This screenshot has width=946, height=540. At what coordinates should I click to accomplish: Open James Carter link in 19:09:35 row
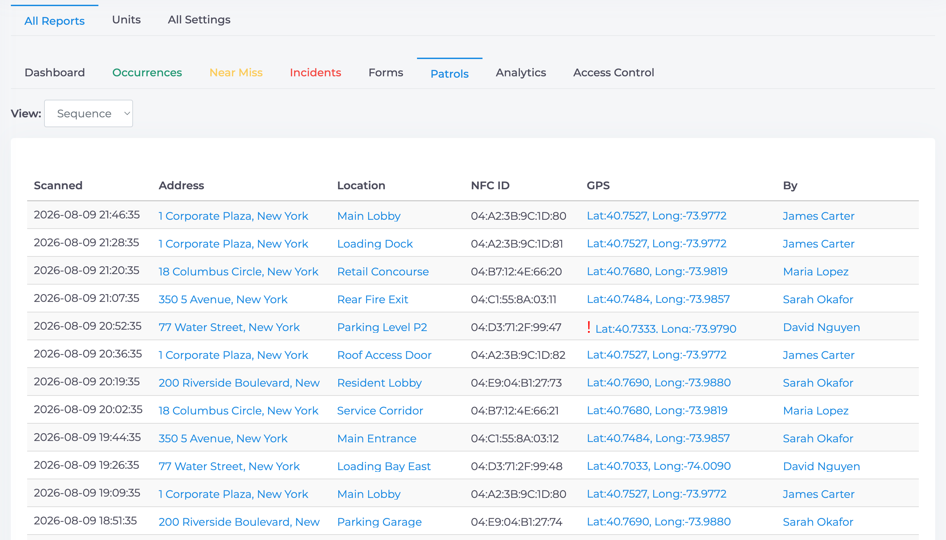tap(819, 494)
